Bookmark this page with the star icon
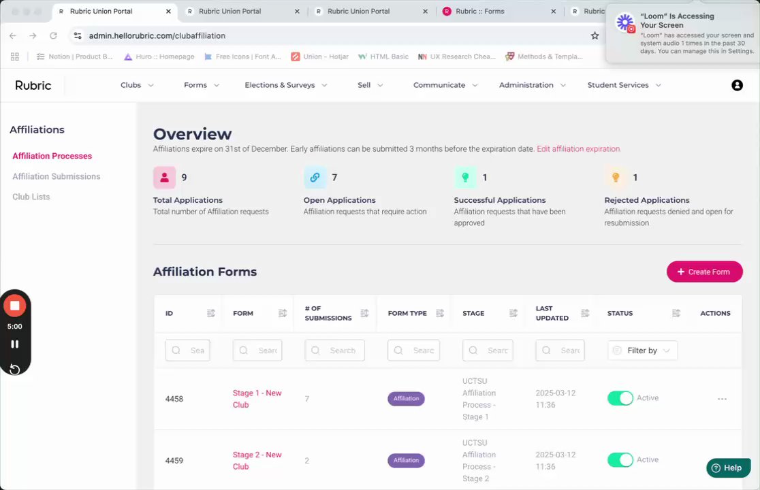 (x=595, y=36)
